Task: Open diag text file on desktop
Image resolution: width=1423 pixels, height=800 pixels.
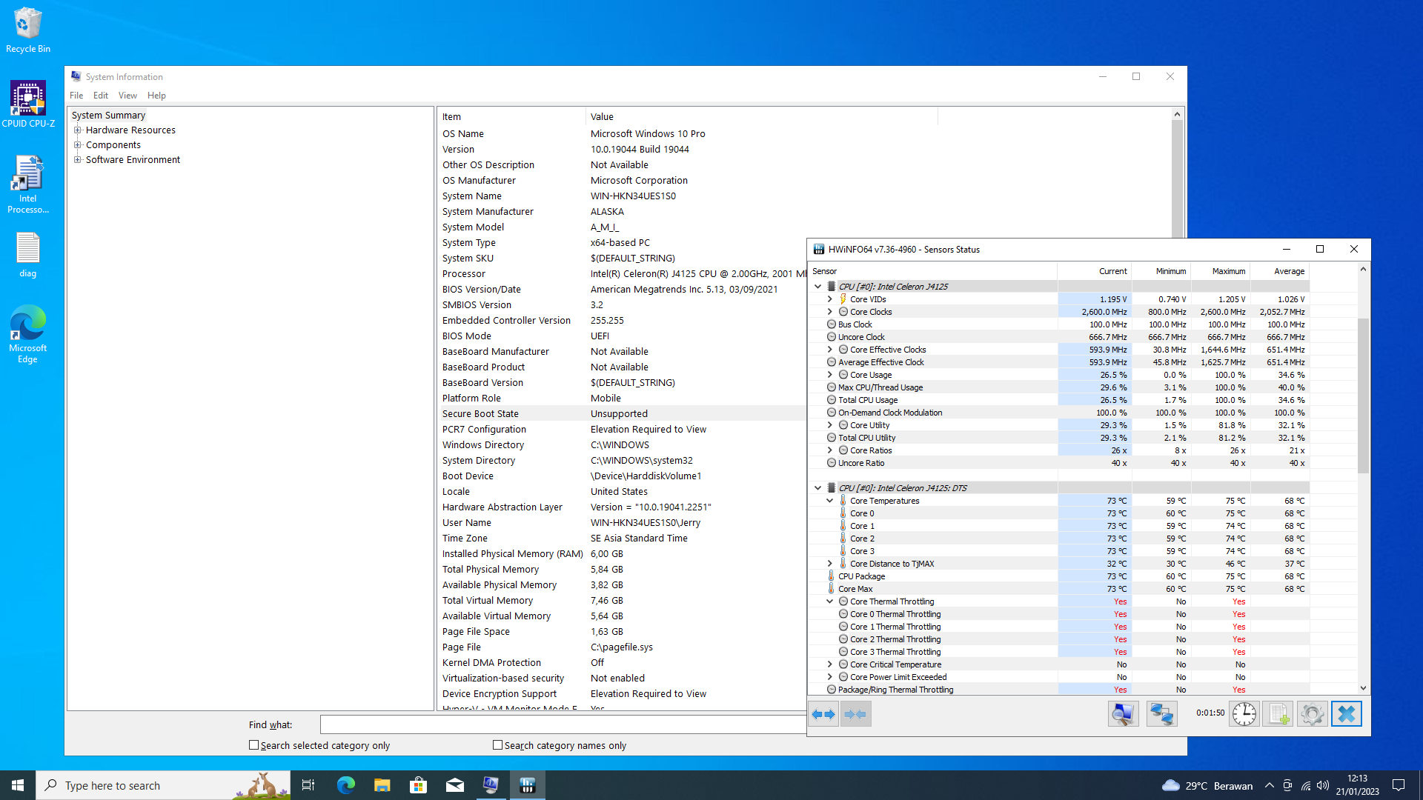Action: [28, 256]
